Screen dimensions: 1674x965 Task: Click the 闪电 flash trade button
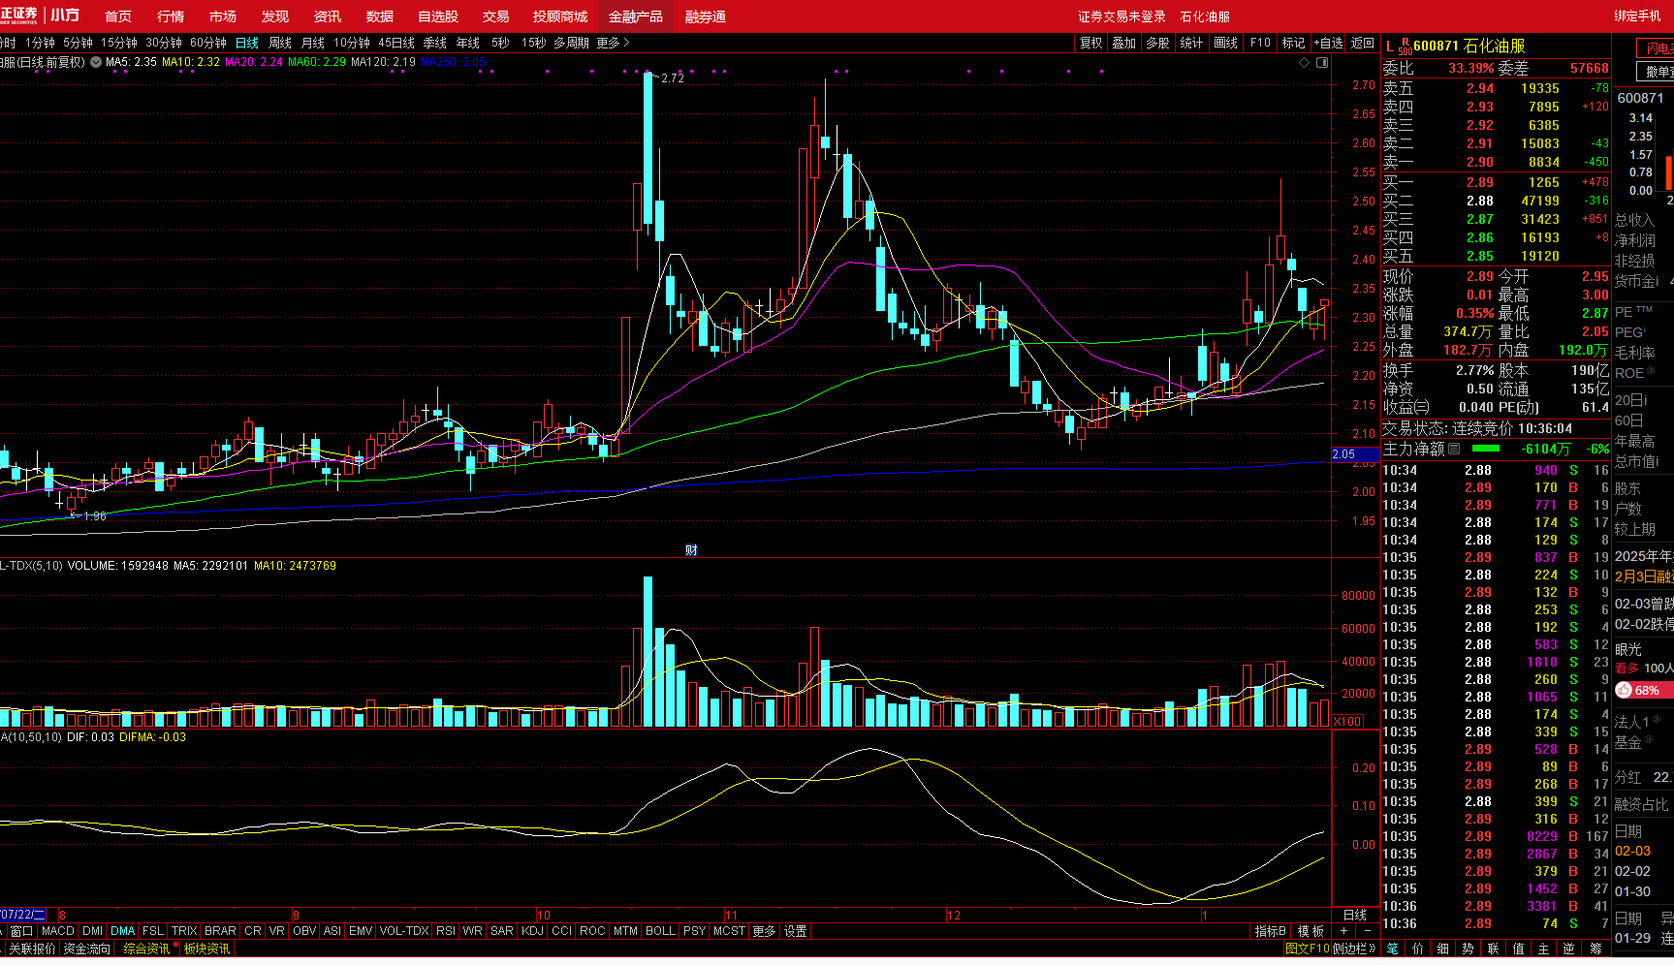(x=1656, y=48)
